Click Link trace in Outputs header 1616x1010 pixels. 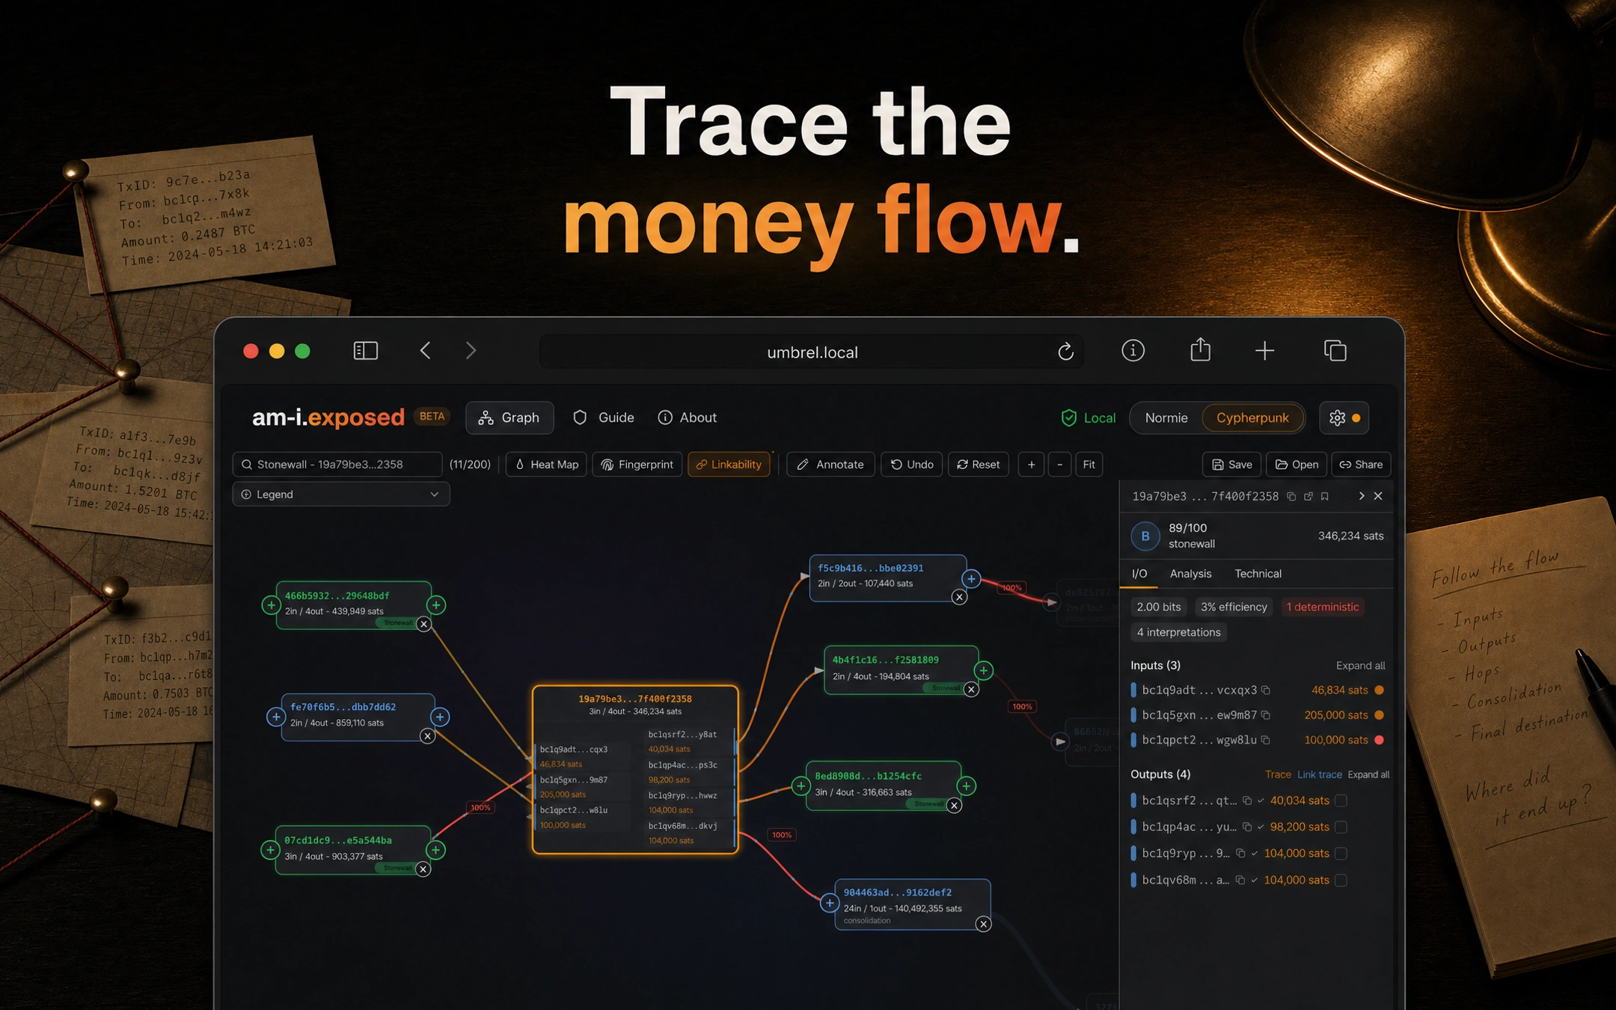tap(1319, 774)
